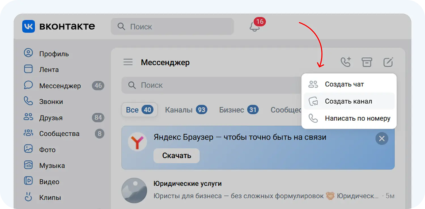Click the 40 counter on Все tab
425x209 pixels.
click(147, 110)
